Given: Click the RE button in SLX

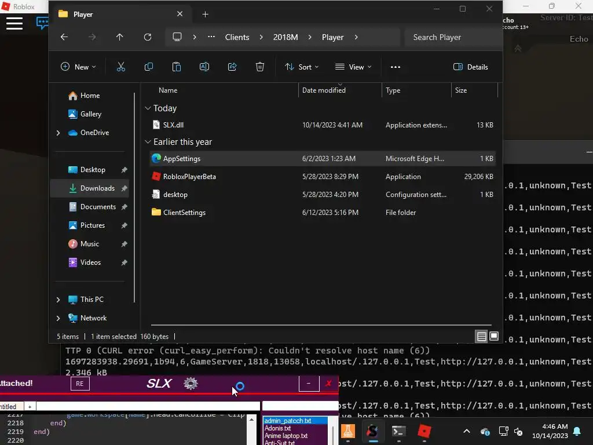Looking at the screenshot, I should tap(80, 384).
